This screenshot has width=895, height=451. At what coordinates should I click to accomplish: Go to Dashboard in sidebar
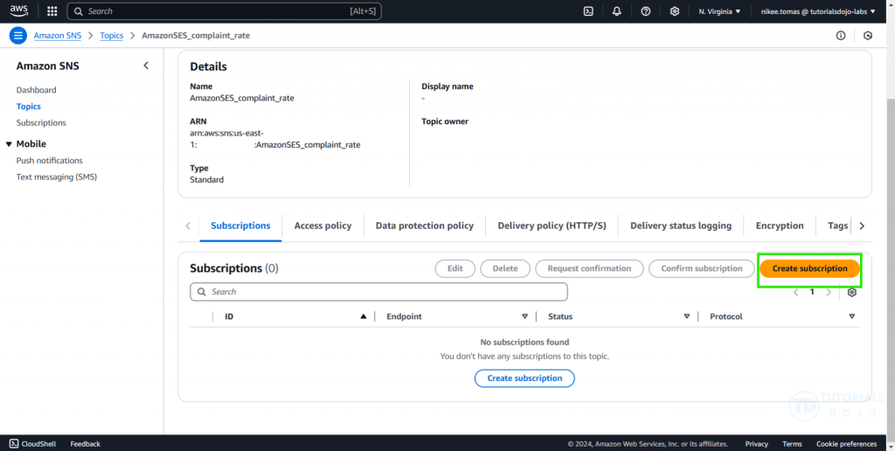point(37,90)
